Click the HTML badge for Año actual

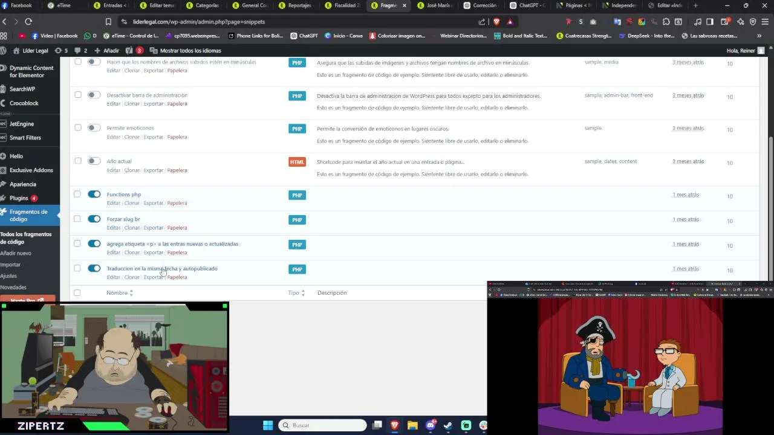pyautogui.click(x=297, y=162)
